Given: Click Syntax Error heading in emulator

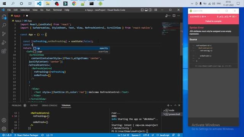Looking at the screenshot, I should [197, 28].
